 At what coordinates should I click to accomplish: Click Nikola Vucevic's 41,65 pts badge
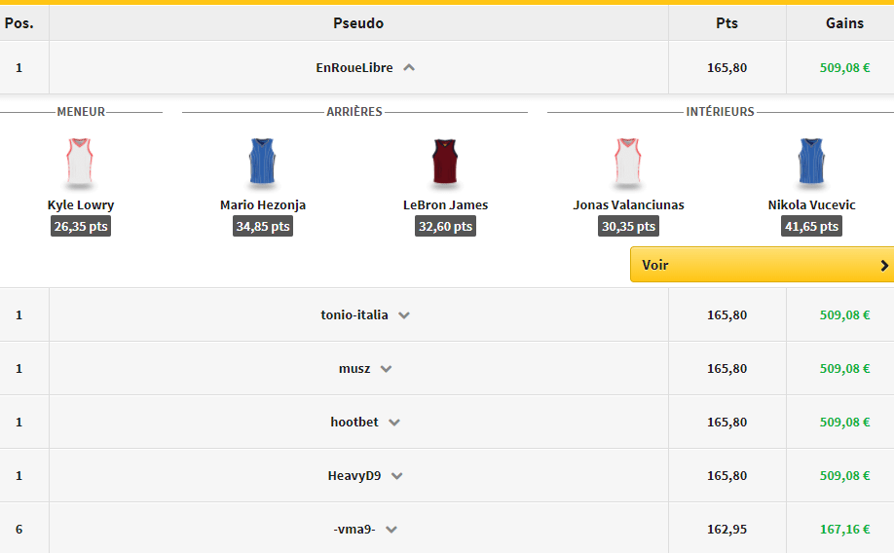(x=811, y=226)
